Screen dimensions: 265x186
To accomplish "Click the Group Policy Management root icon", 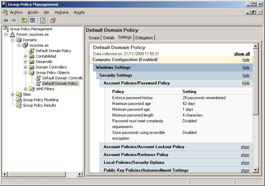I will coord(6,29).
